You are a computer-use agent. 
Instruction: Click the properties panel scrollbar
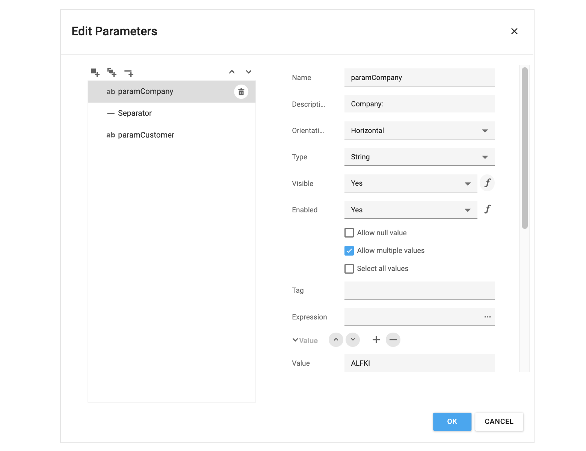click(525, 148)
